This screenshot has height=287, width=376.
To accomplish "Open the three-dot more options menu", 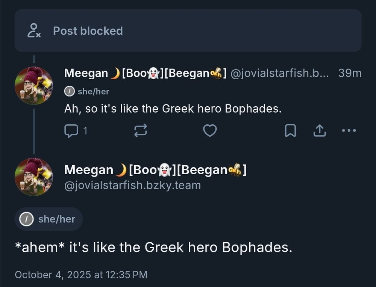I will (349, 131).
